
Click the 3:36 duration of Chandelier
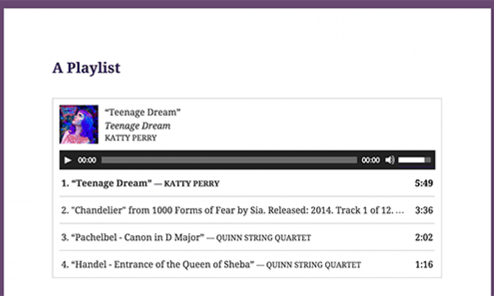424,210
